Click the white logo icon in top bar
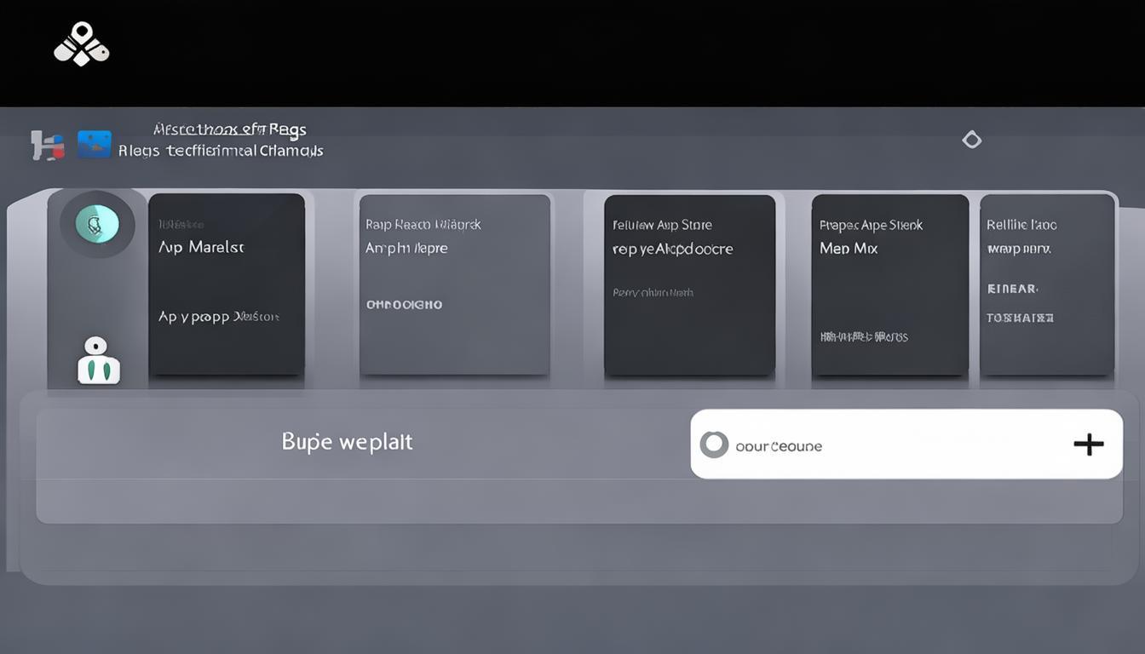Viewport: 1145px width, 654px height. tap(81, 44)
